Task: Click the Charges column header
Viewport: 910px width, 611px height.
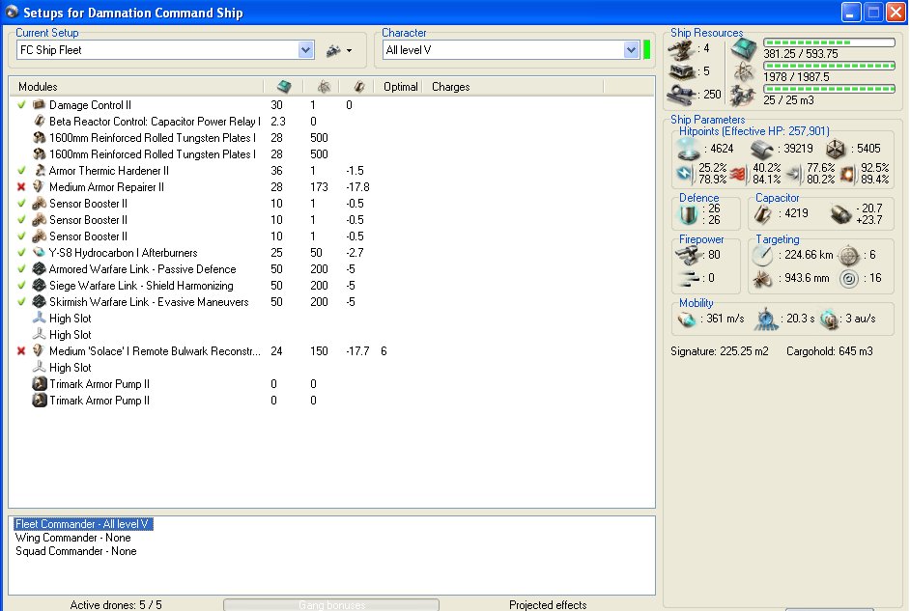Action: point(451,87)
